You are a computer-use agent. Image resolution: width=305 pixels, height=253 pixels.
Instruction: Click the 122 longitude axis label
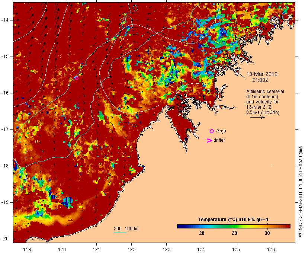click(132, 249)
